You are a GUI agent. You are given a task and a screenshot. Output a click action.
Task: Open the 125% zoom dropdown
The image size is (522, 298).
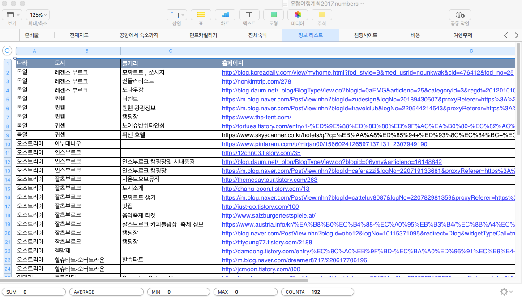click(x=38, y=15)
